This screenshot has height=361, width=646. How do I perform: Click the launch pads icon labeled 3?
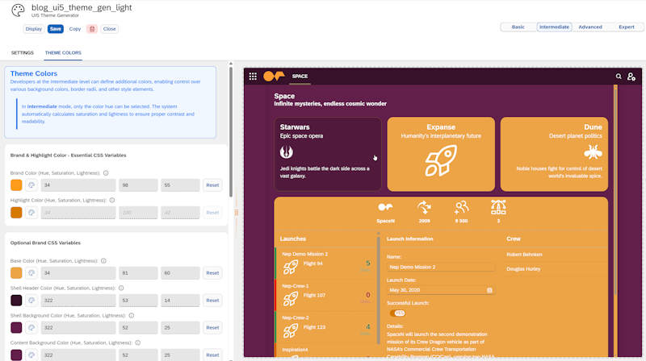coord(498,207)
